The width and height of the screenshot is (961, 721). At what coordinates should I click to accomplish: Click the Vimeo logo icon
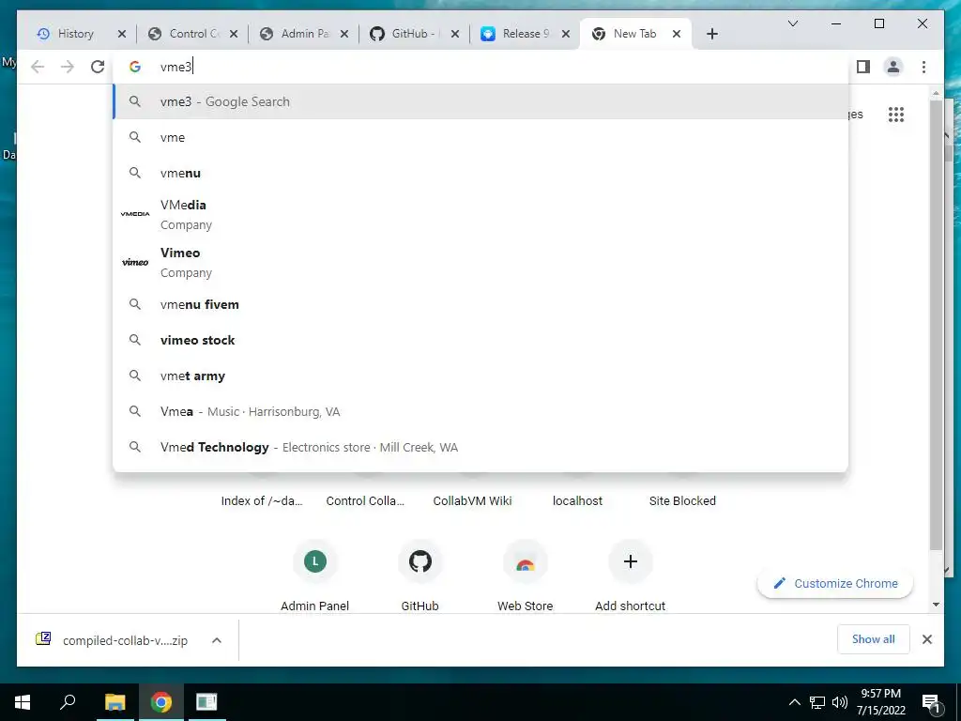pos(135,262)
